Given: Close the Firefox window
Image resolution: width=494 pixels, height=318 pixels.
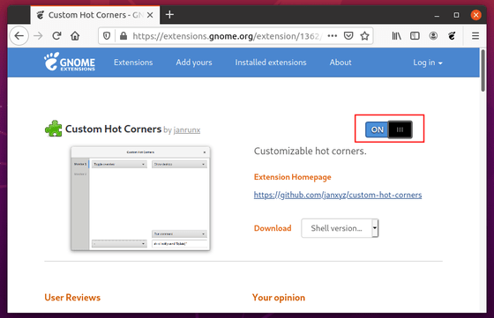Looking at the screenshot, I should 476,15.
